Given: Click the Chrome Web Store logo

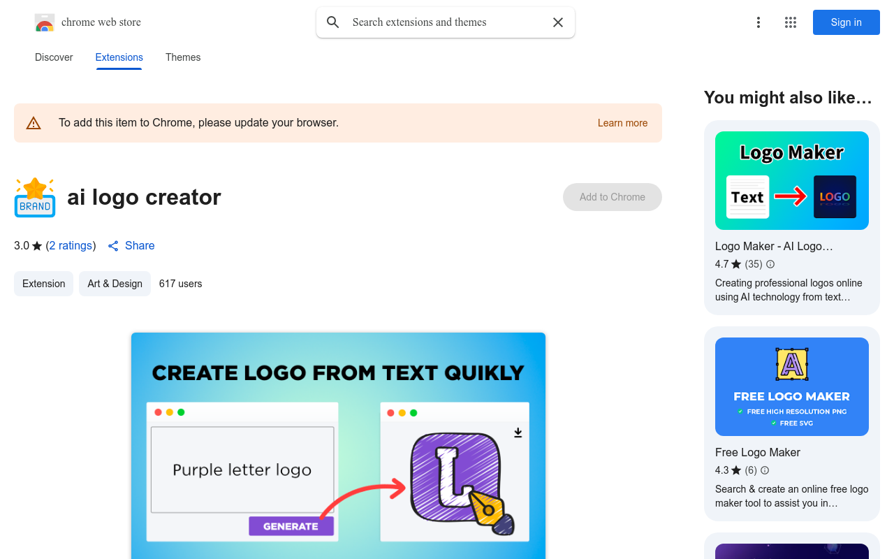Looking at the screenshot, I should (x=45, y=22).
